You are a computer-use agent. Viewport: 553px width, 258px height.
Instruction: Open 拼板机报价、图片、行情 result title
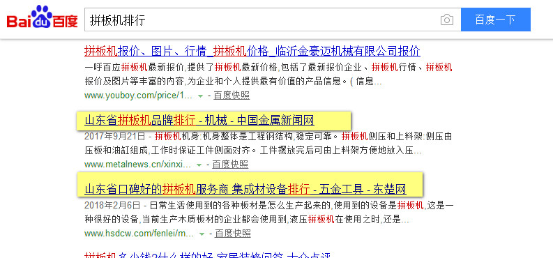[x=252, y=51]
